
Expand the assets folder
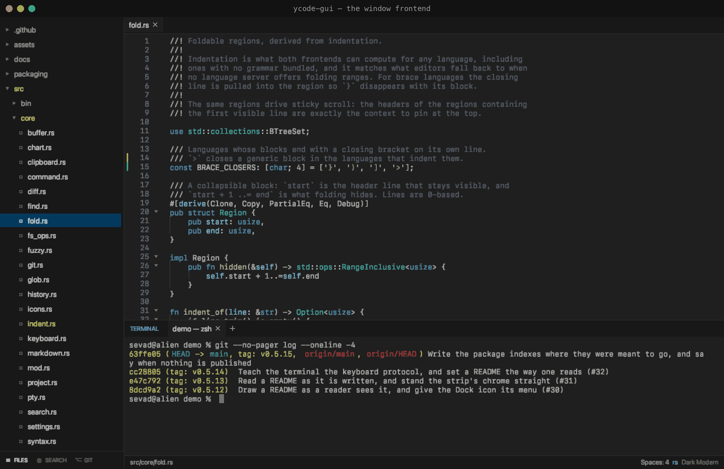7,45
